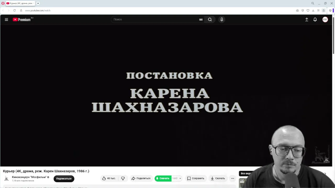Open the YouTube guide hamburger menu
Screen dimensions: 335x188
coord(7,19)
